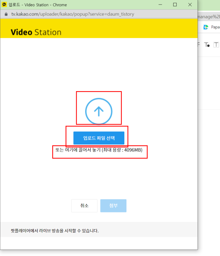Click the Papago bookmark icon in background window

[206, 27]
